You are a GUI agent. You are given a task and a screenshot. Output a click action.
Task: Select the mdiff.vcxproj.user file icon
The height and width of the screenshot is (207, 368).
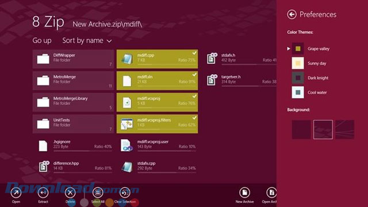(126, 145)
